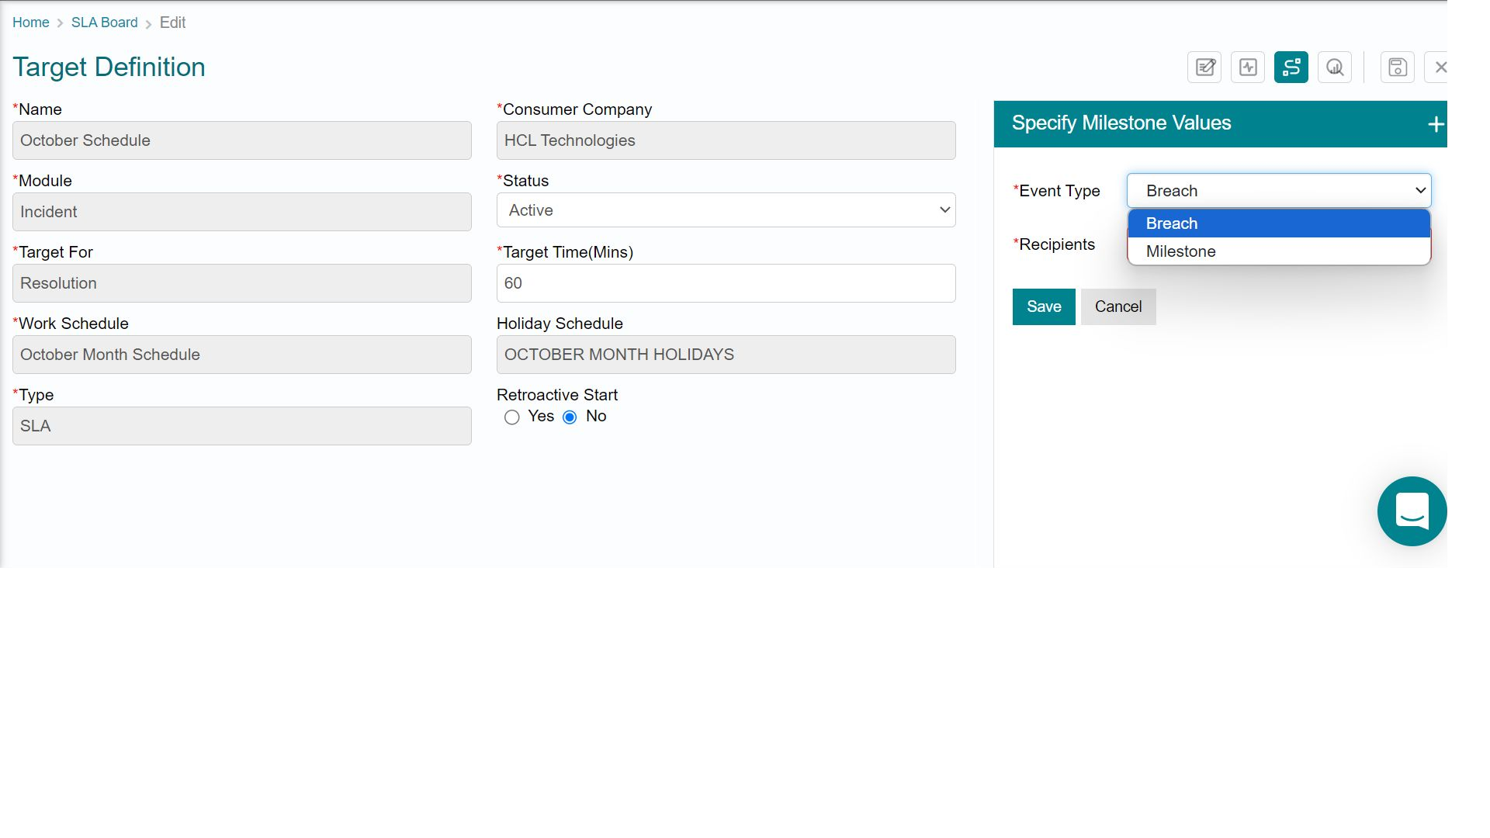1490x838 pixels.
Task: Navigate to SLA Board breadcrumb
Action: (104, 23)
